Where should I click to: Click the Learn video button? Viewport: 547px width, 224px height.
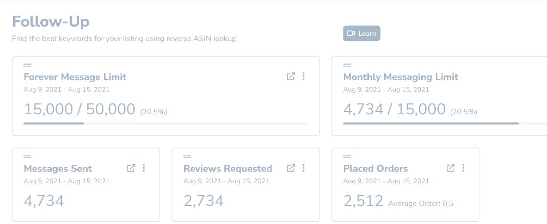pos(361,34)
